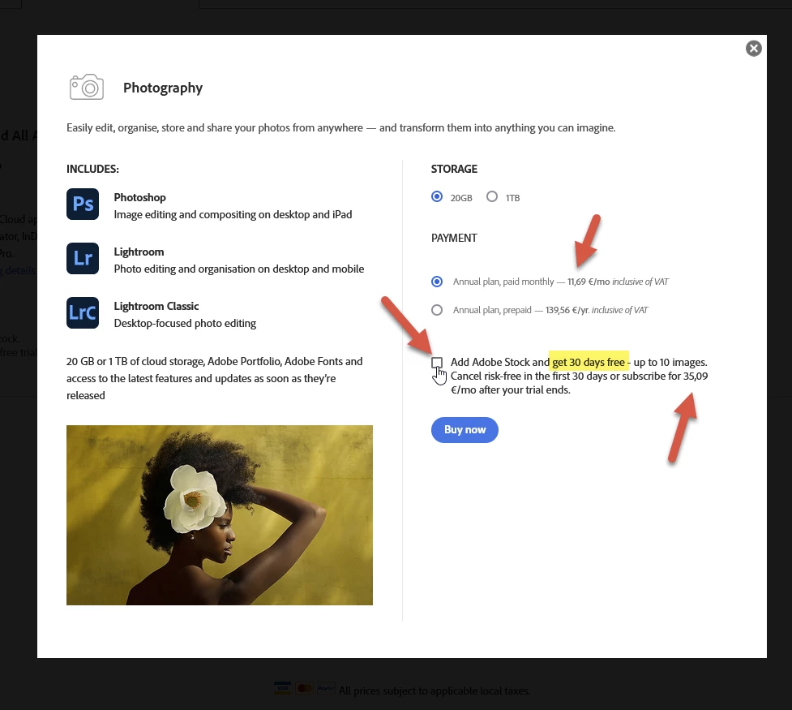Click the '11,69 €/mo' price text
Image resolution: width=792 pixels, height=710 pixels.
coord(589,282)
